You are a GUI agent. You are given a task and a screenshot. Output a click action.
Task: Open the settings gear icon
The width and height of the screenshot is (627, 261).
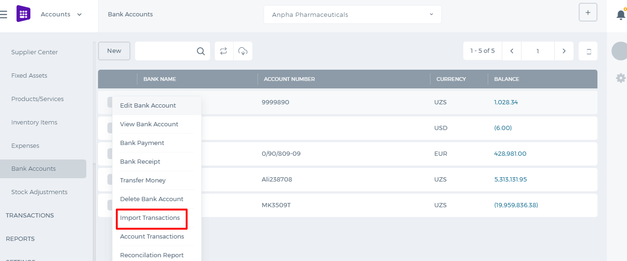[x=621, y=78]
